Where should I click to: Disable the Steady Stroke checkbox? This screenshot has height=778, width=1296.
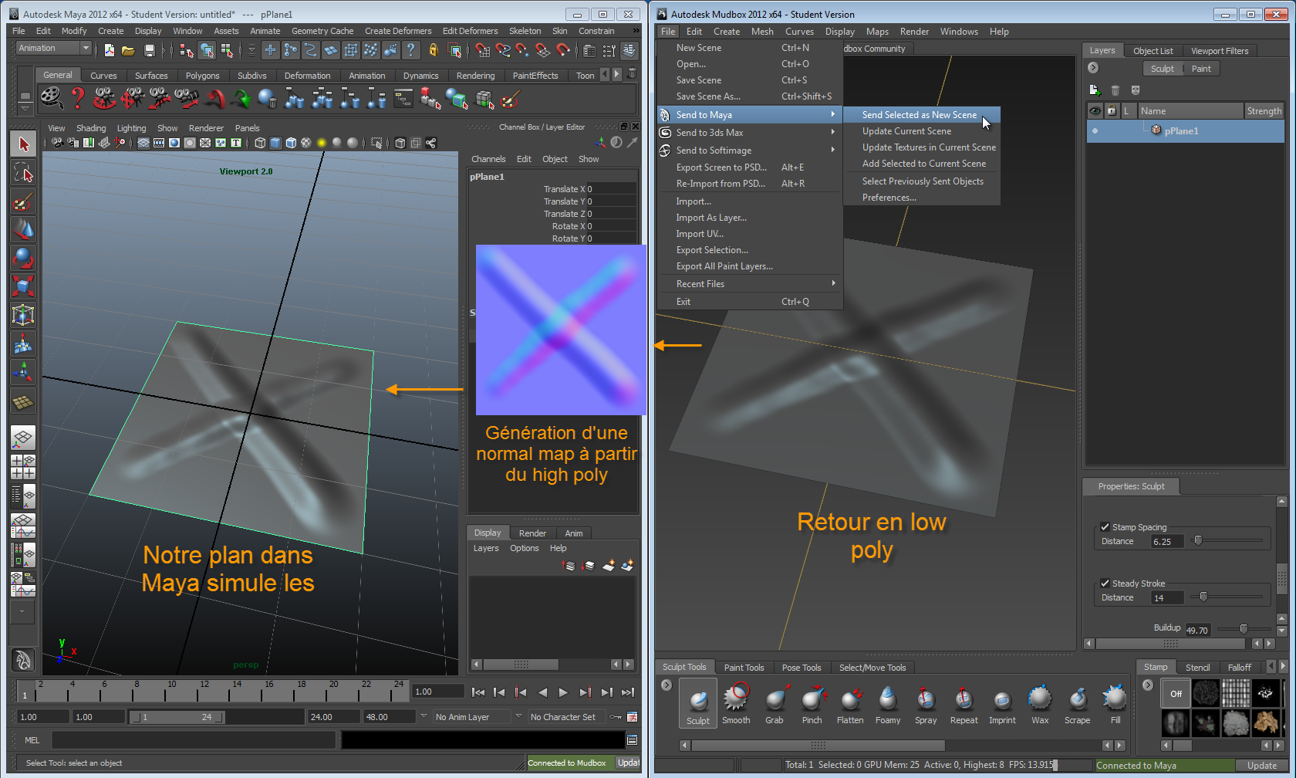pos(1105,583)
